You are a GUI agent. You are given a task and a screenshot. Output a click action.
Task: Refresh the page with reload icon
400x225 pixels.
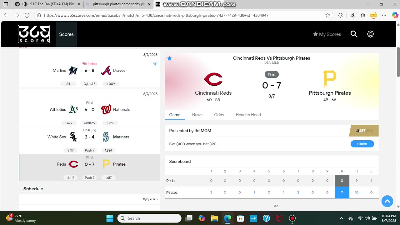(27, 15)
